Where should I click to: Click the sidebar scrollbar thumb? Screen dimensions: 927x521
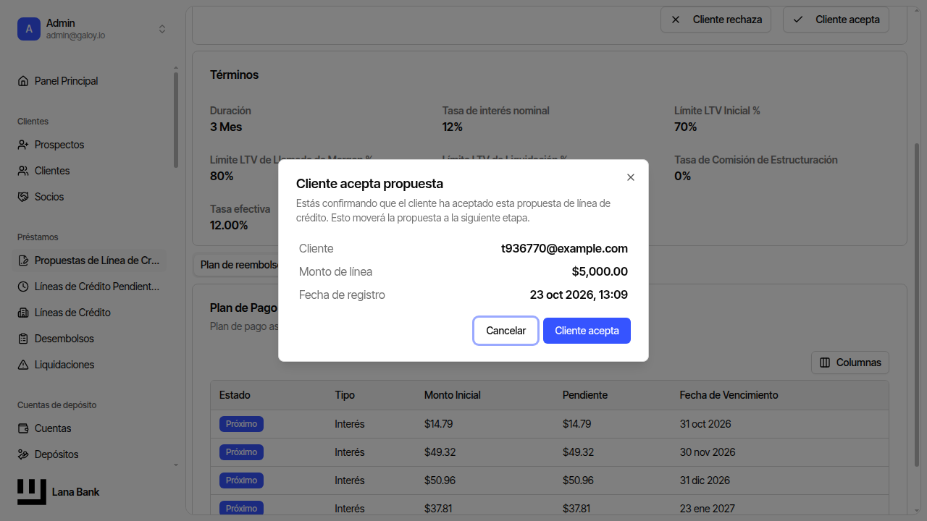pyautogui.click(x=175, y=120)
